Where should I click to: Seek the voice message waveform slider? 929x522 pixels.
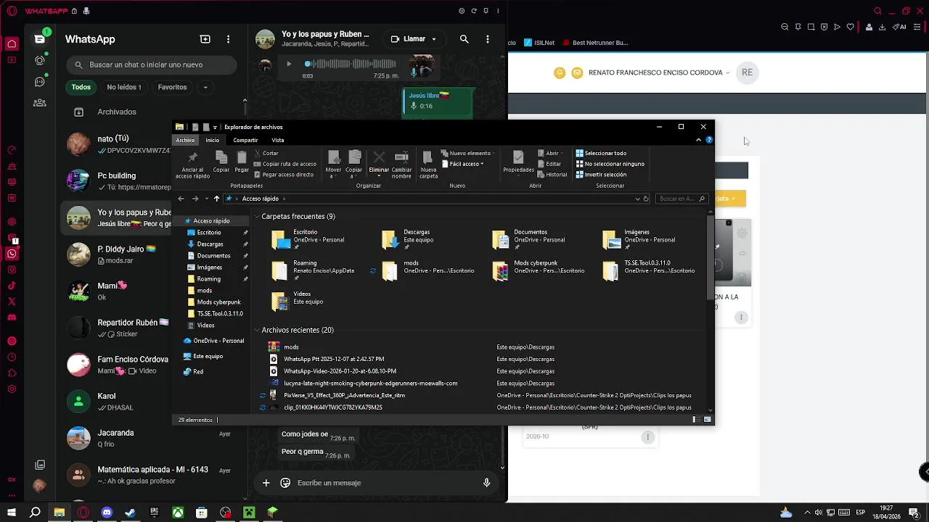click(x=351, y=64)
